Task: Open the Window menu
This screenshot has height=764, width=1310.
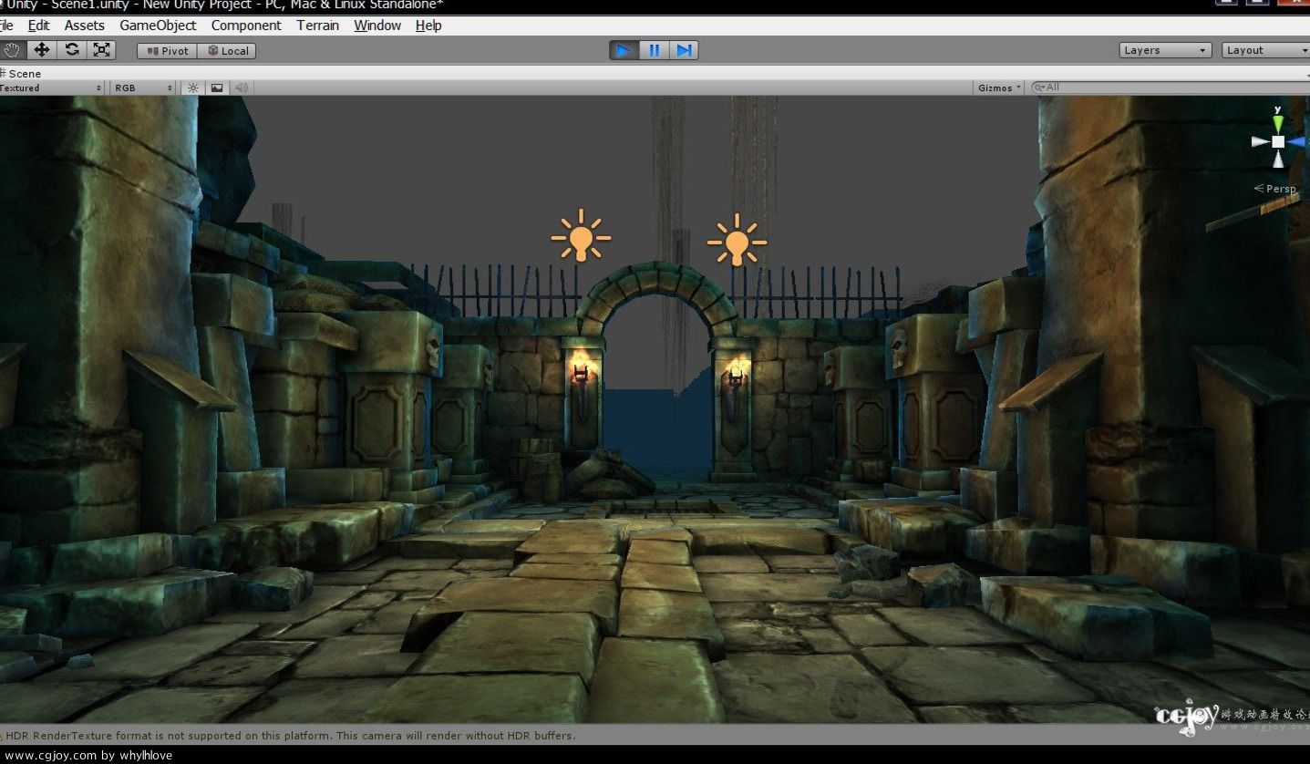Action: point(377,26)
